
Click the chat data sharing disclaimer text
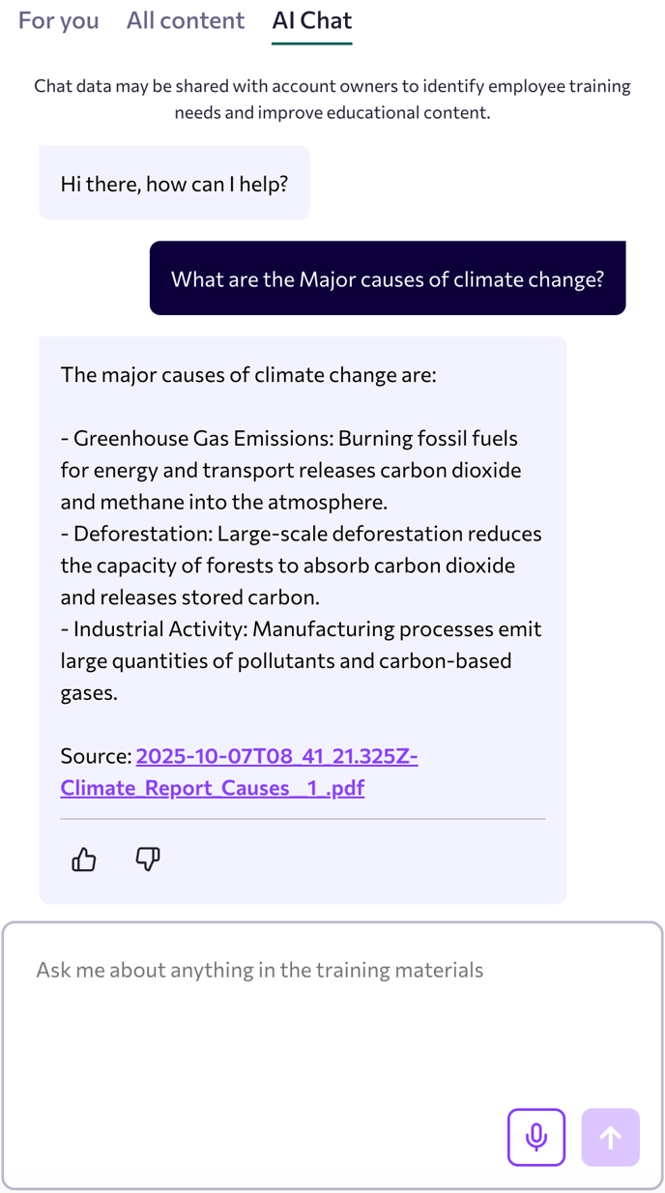(332, 100)
